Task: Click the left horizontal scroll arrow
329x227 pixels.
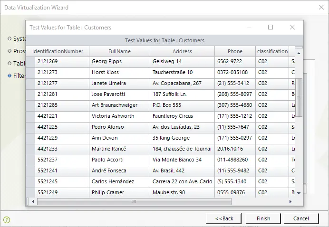Action: [x=33, y=202]
